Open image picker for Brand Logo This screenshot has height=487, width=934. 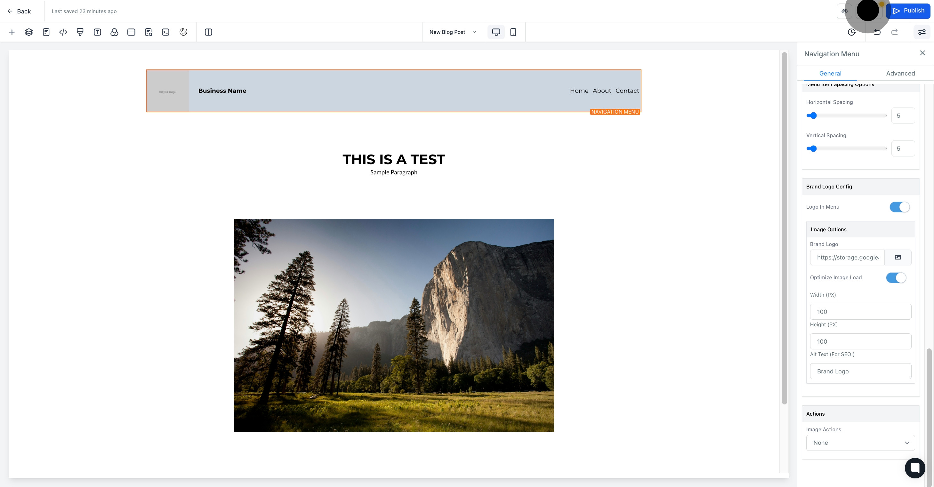point(898,257)
